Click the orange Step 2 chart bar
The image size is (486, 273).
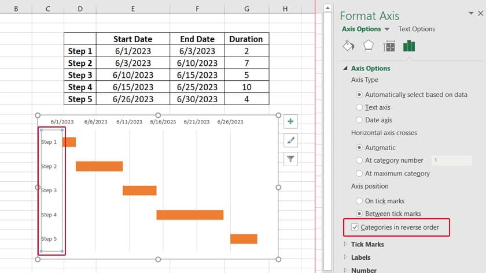99,166
